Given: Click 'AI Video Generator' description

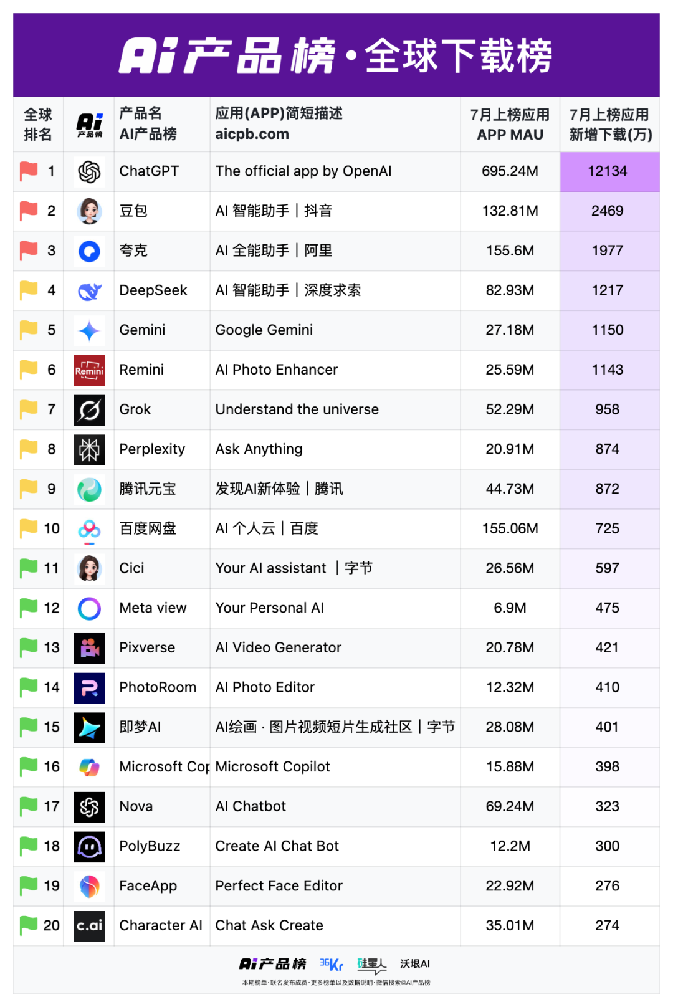Looking at the screenshot, I should [279, 648].
